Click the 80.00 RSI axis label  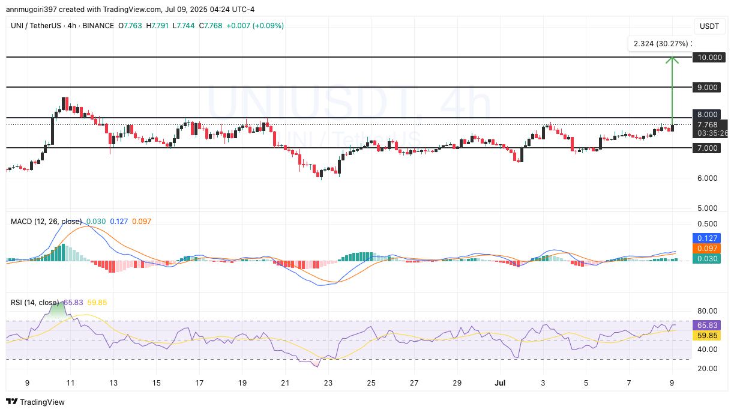coord(708,311)
